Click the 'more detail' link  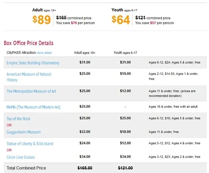pos(44,53)
